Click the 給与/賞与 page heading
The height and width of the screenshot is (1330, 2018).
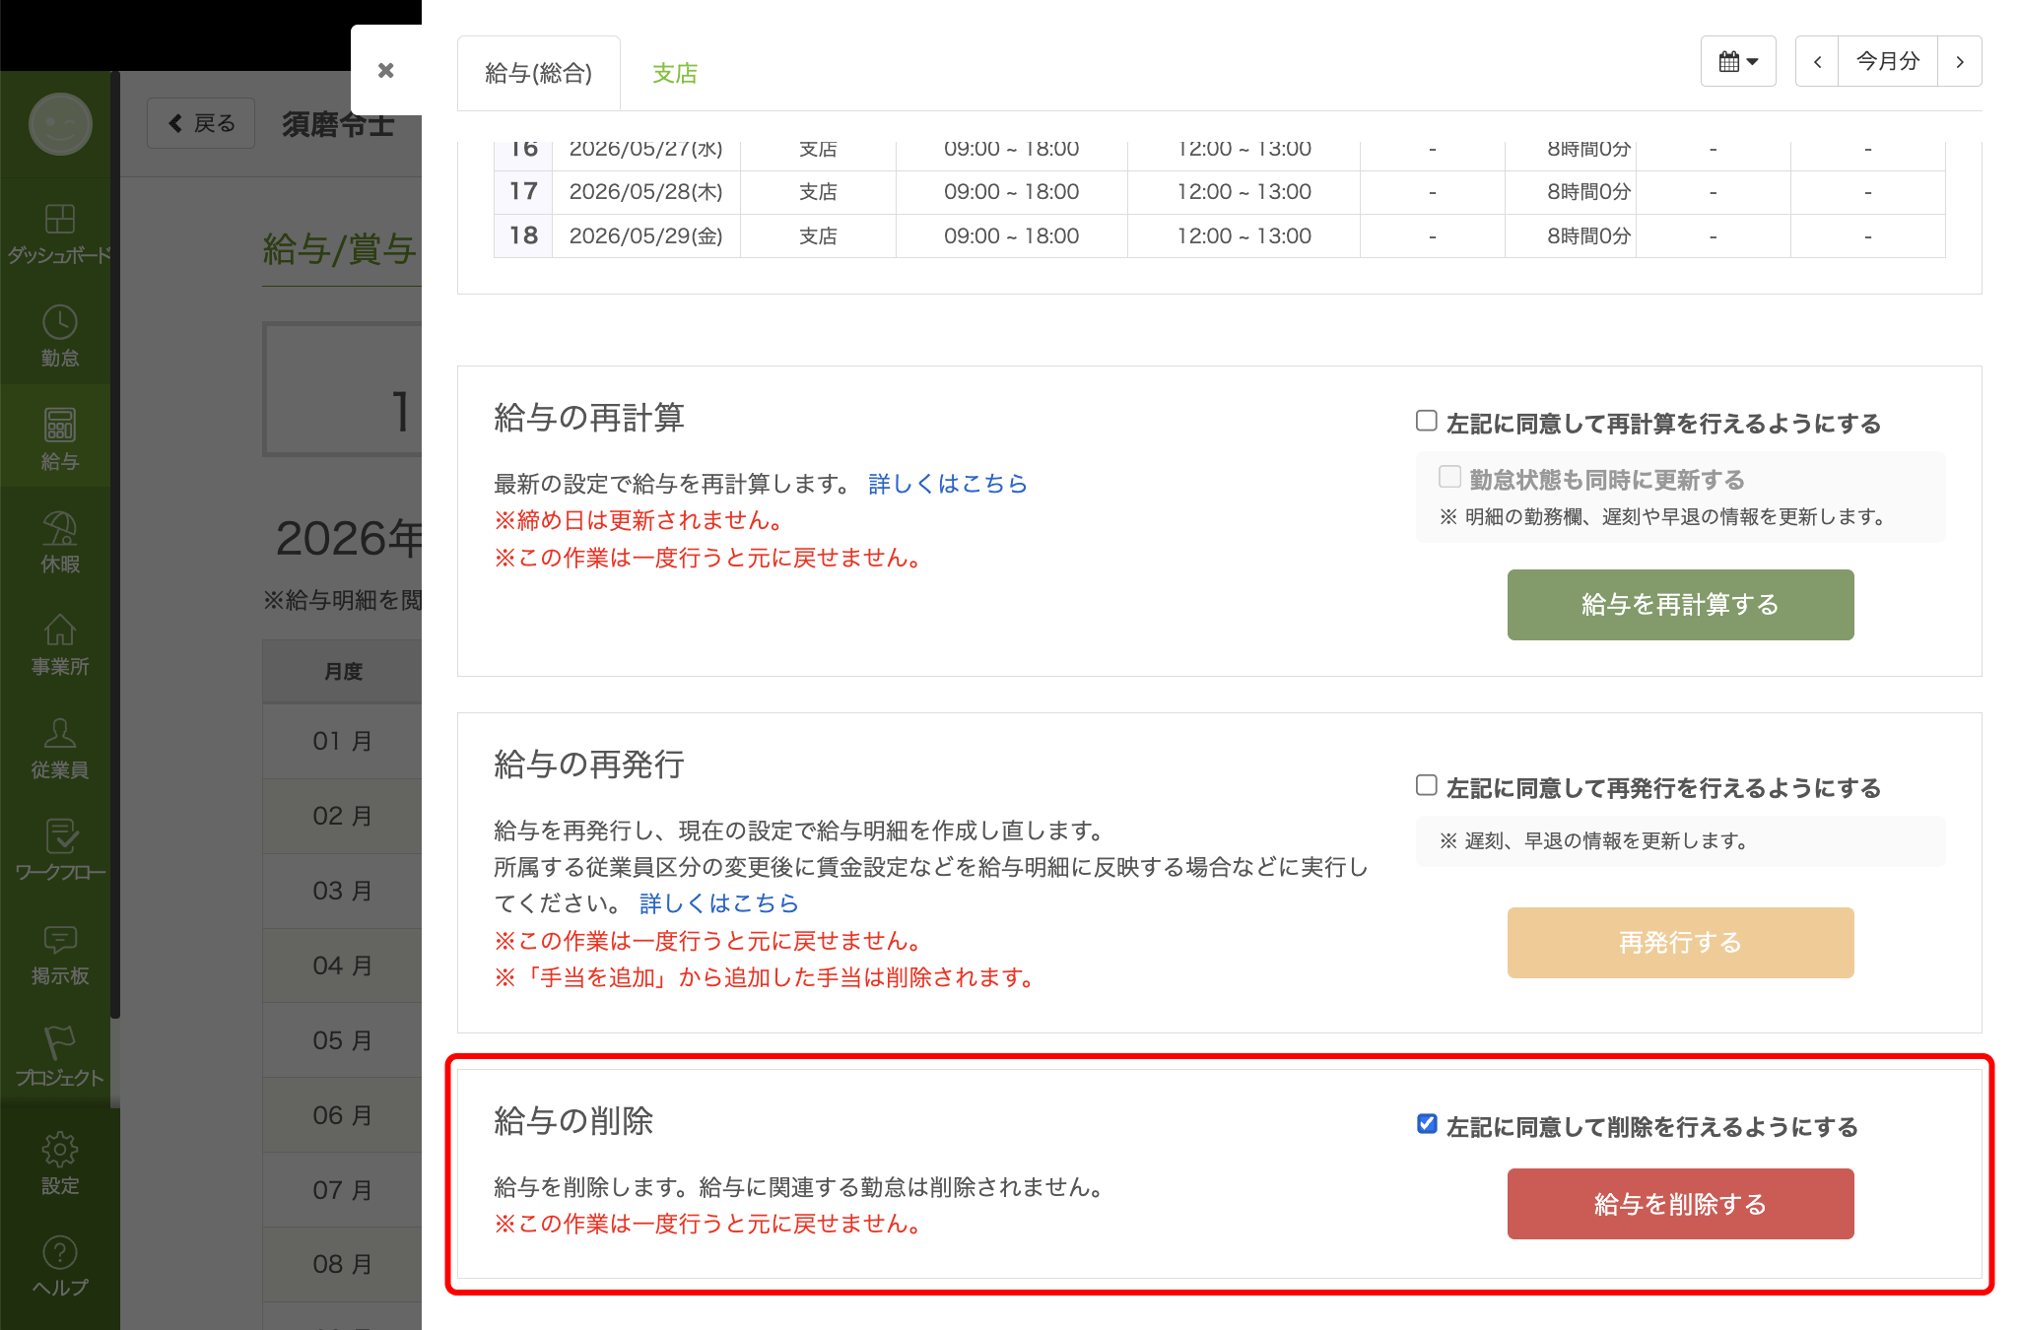[340, 249]
